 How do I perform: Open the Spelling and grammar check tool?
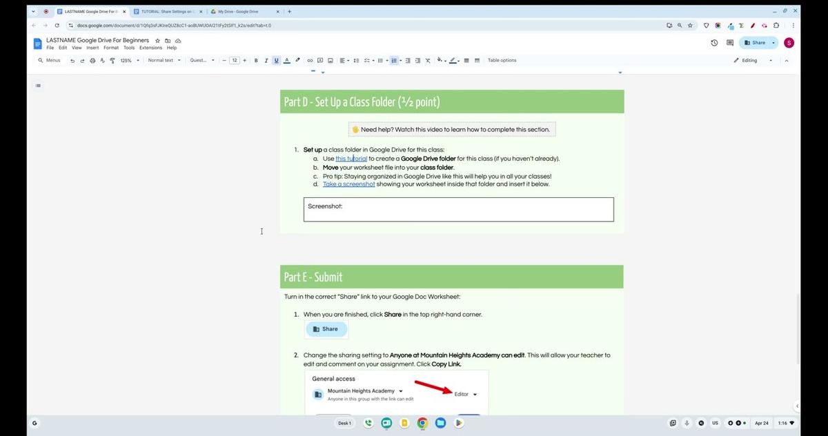click(102, 60)
